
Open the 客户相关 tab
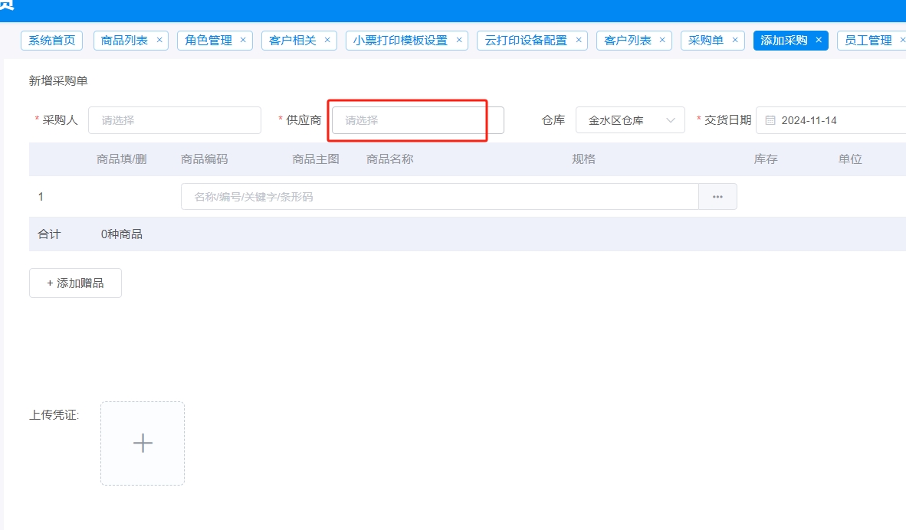coord(294,40)
